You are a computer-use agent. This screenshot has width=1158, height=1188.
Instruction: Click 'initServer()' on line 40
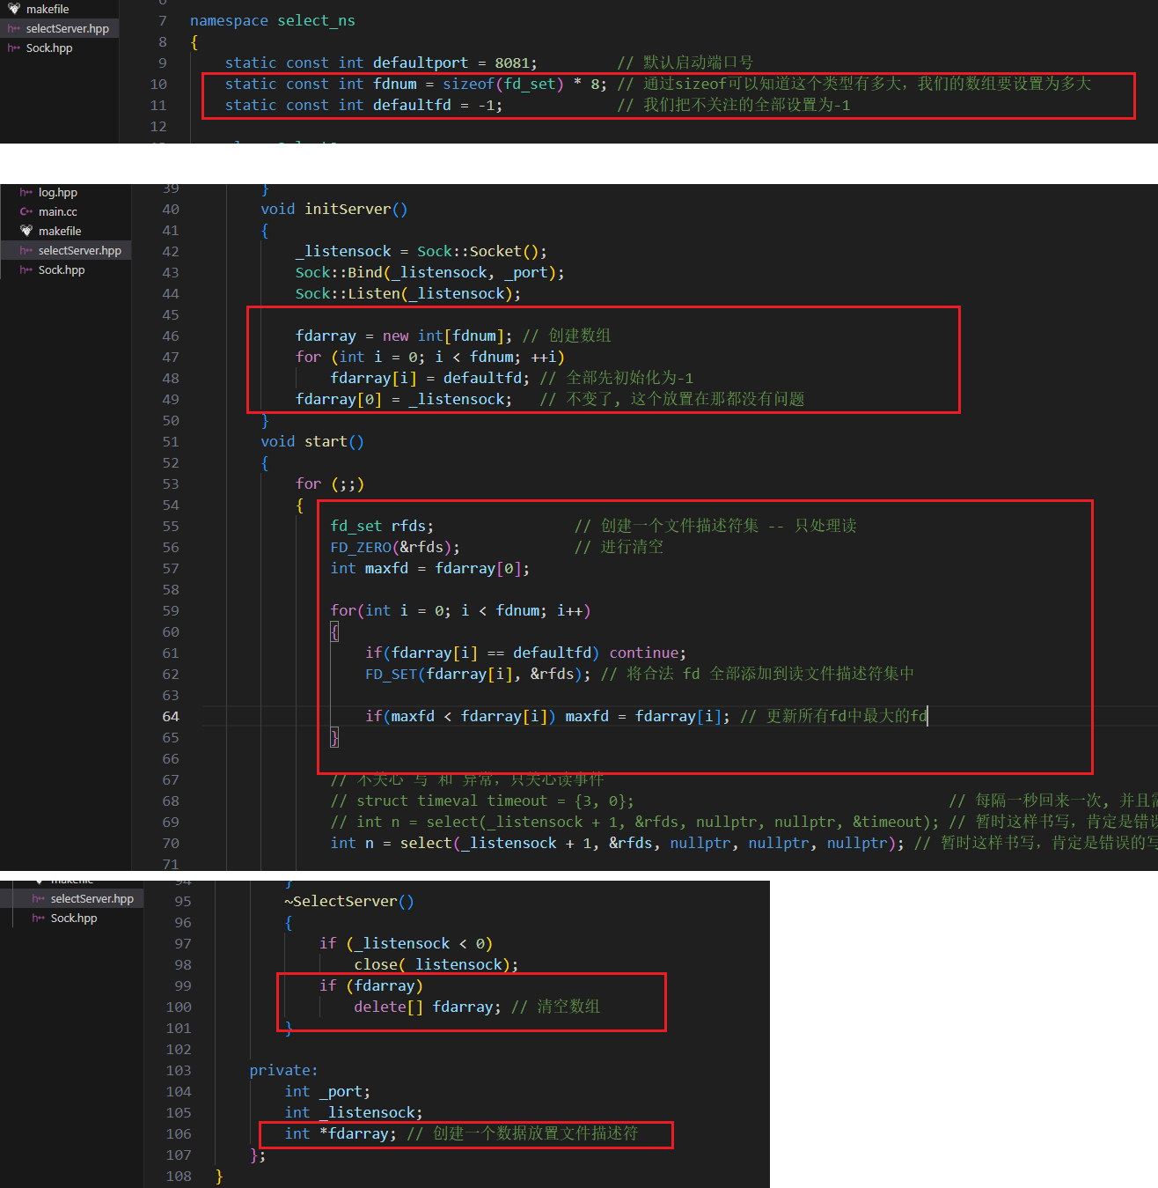pos(355,209)
